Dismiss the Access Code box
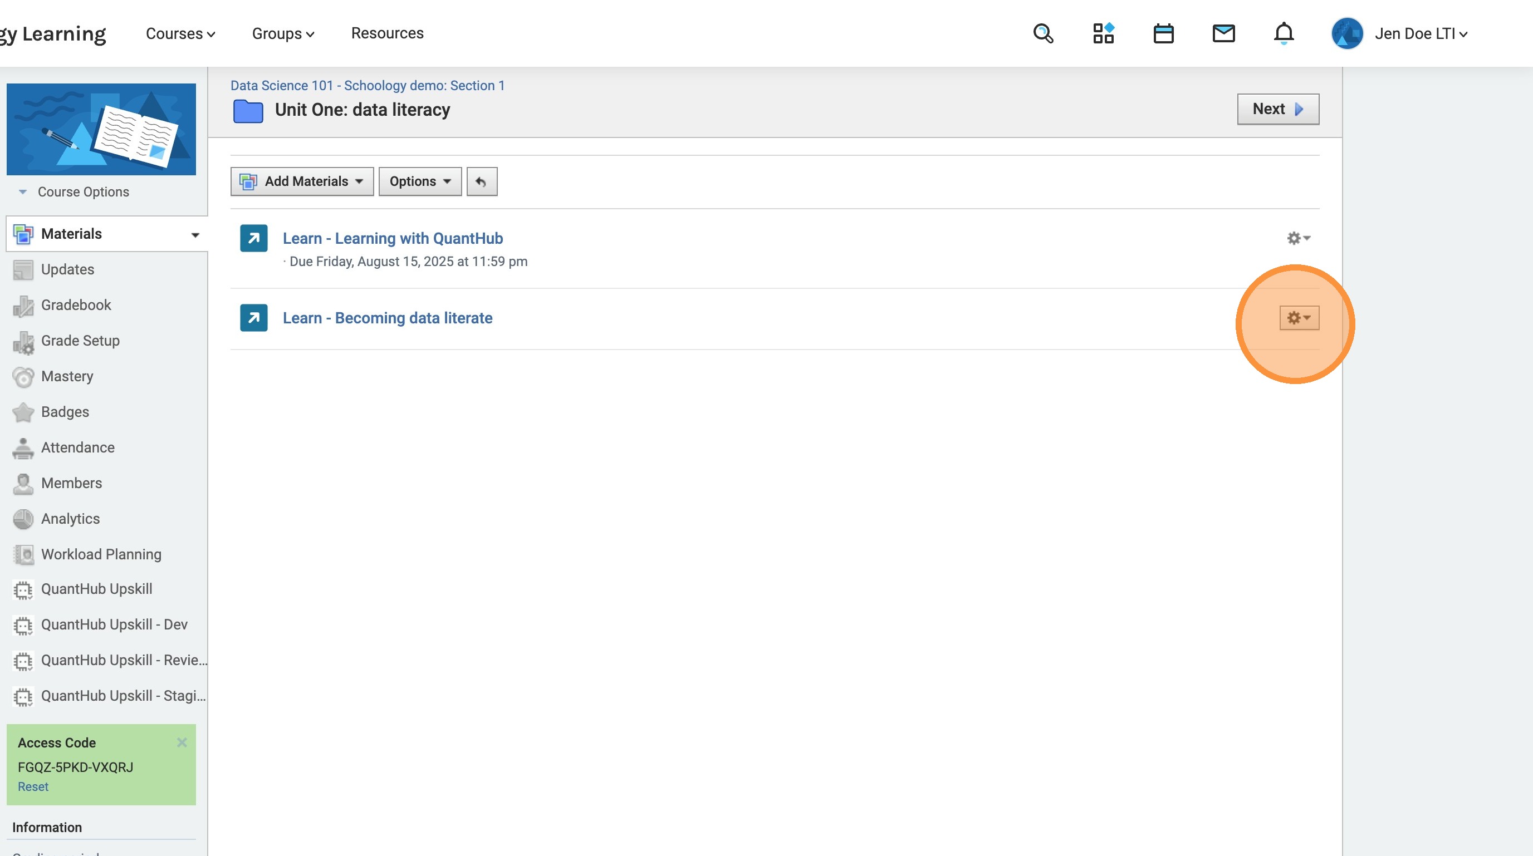1533x856 pixels. pos(182,742)
